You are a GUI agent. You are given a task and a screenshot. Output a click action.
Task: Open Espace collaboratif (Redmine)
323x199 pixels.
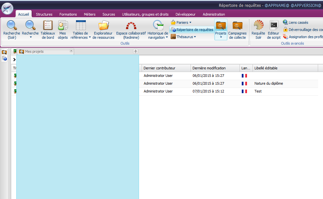(x=131, y=29)
